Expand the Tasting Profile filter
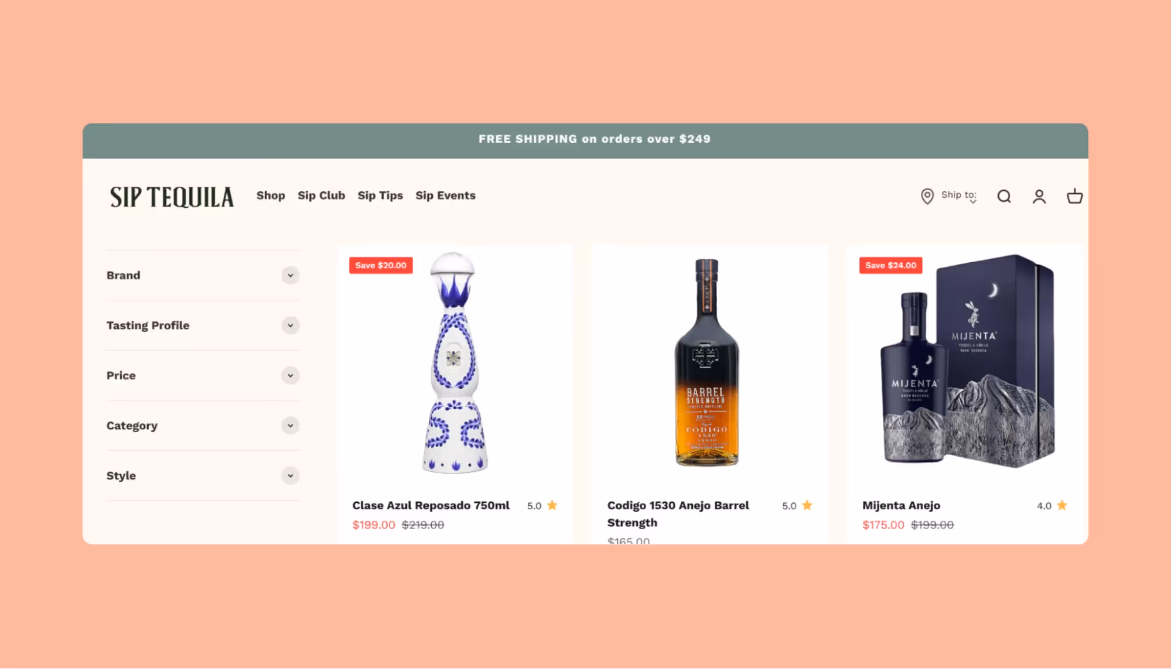 click(x=203, y=325)
